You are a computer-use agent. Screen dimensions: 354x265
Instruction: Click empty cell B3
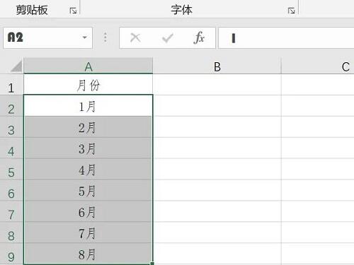coord(217,127)
